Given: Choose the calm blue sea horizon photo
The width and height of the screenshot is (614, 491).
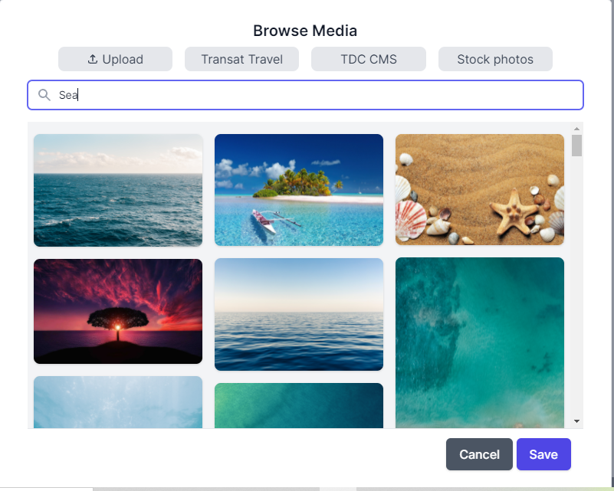Looking at the screenshot, I should 298,314.
